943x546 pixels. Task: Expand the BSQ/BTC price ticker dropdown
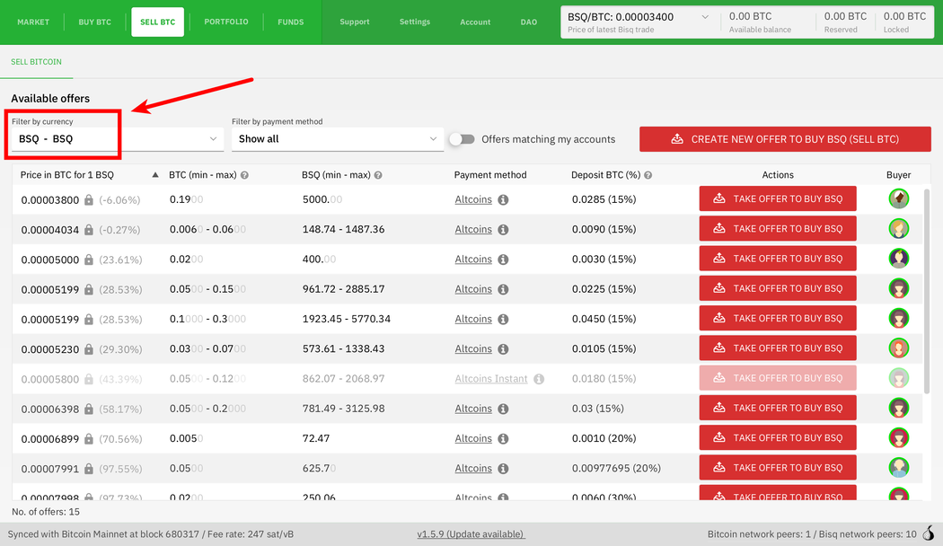tap(704, 17)
